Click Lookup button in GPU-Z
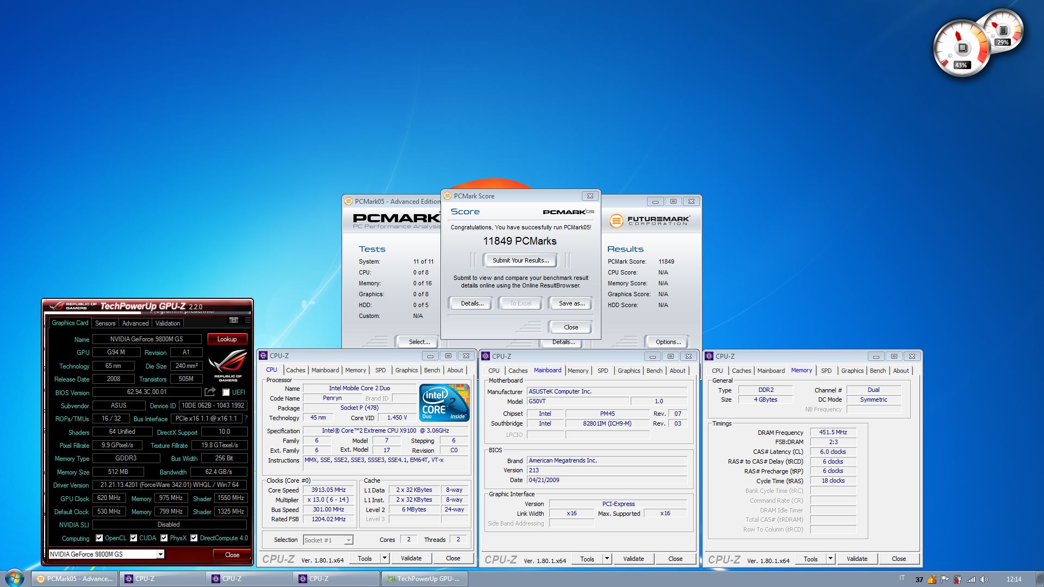Viewport: 1044px width, 587px height. (x=227, y=339)
